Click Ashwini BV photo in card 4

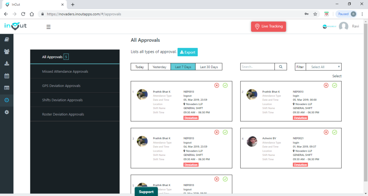point(252,141)
